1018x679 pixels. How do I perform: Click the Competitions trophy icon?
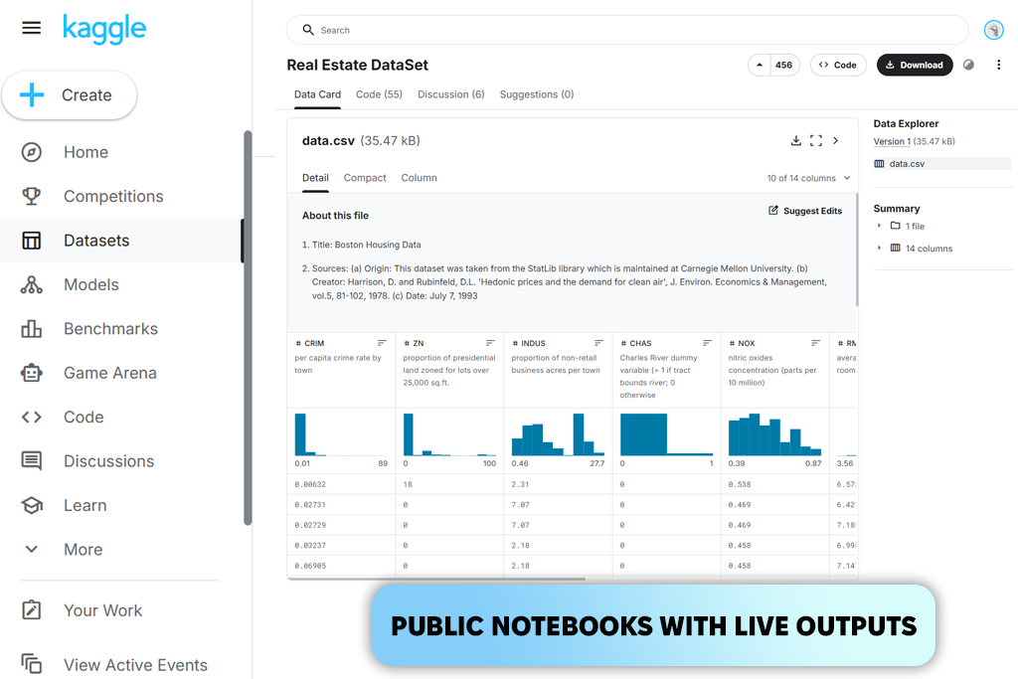point(31,196)
